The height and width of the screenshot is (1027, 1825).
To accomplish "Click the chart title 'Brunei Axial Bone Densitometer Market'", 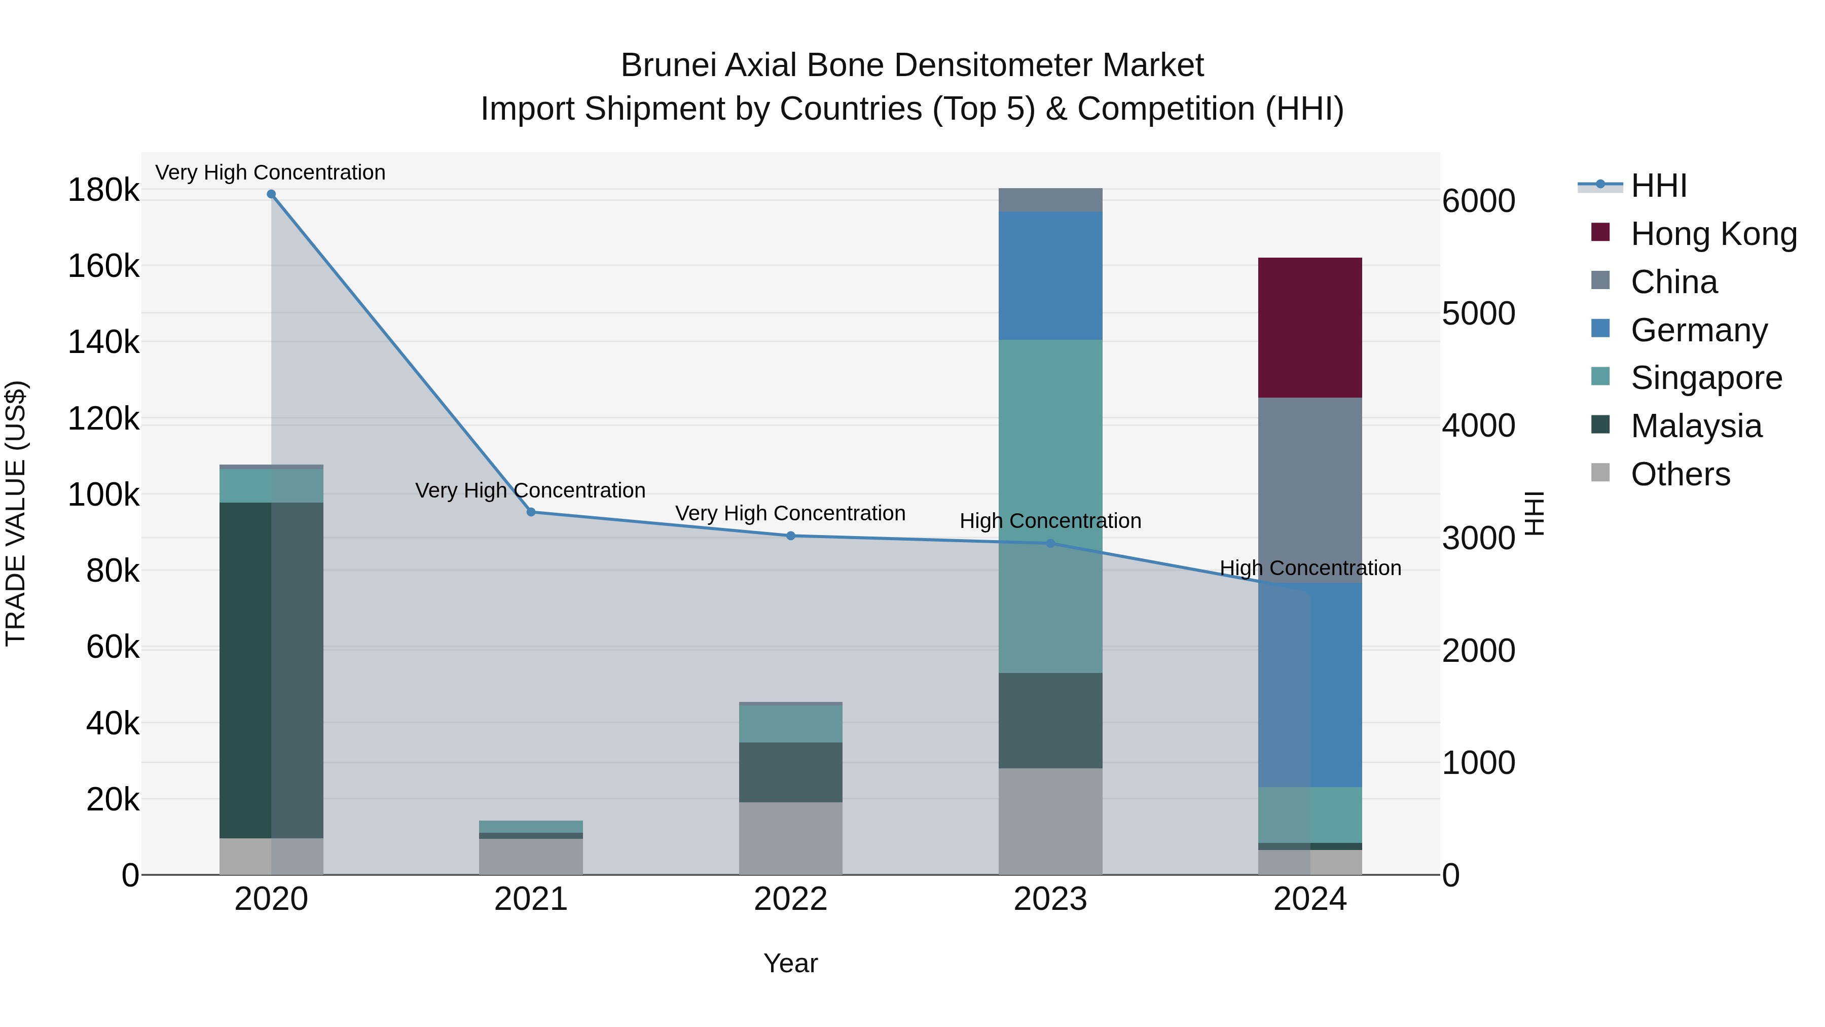I will [x=912, y=65].
